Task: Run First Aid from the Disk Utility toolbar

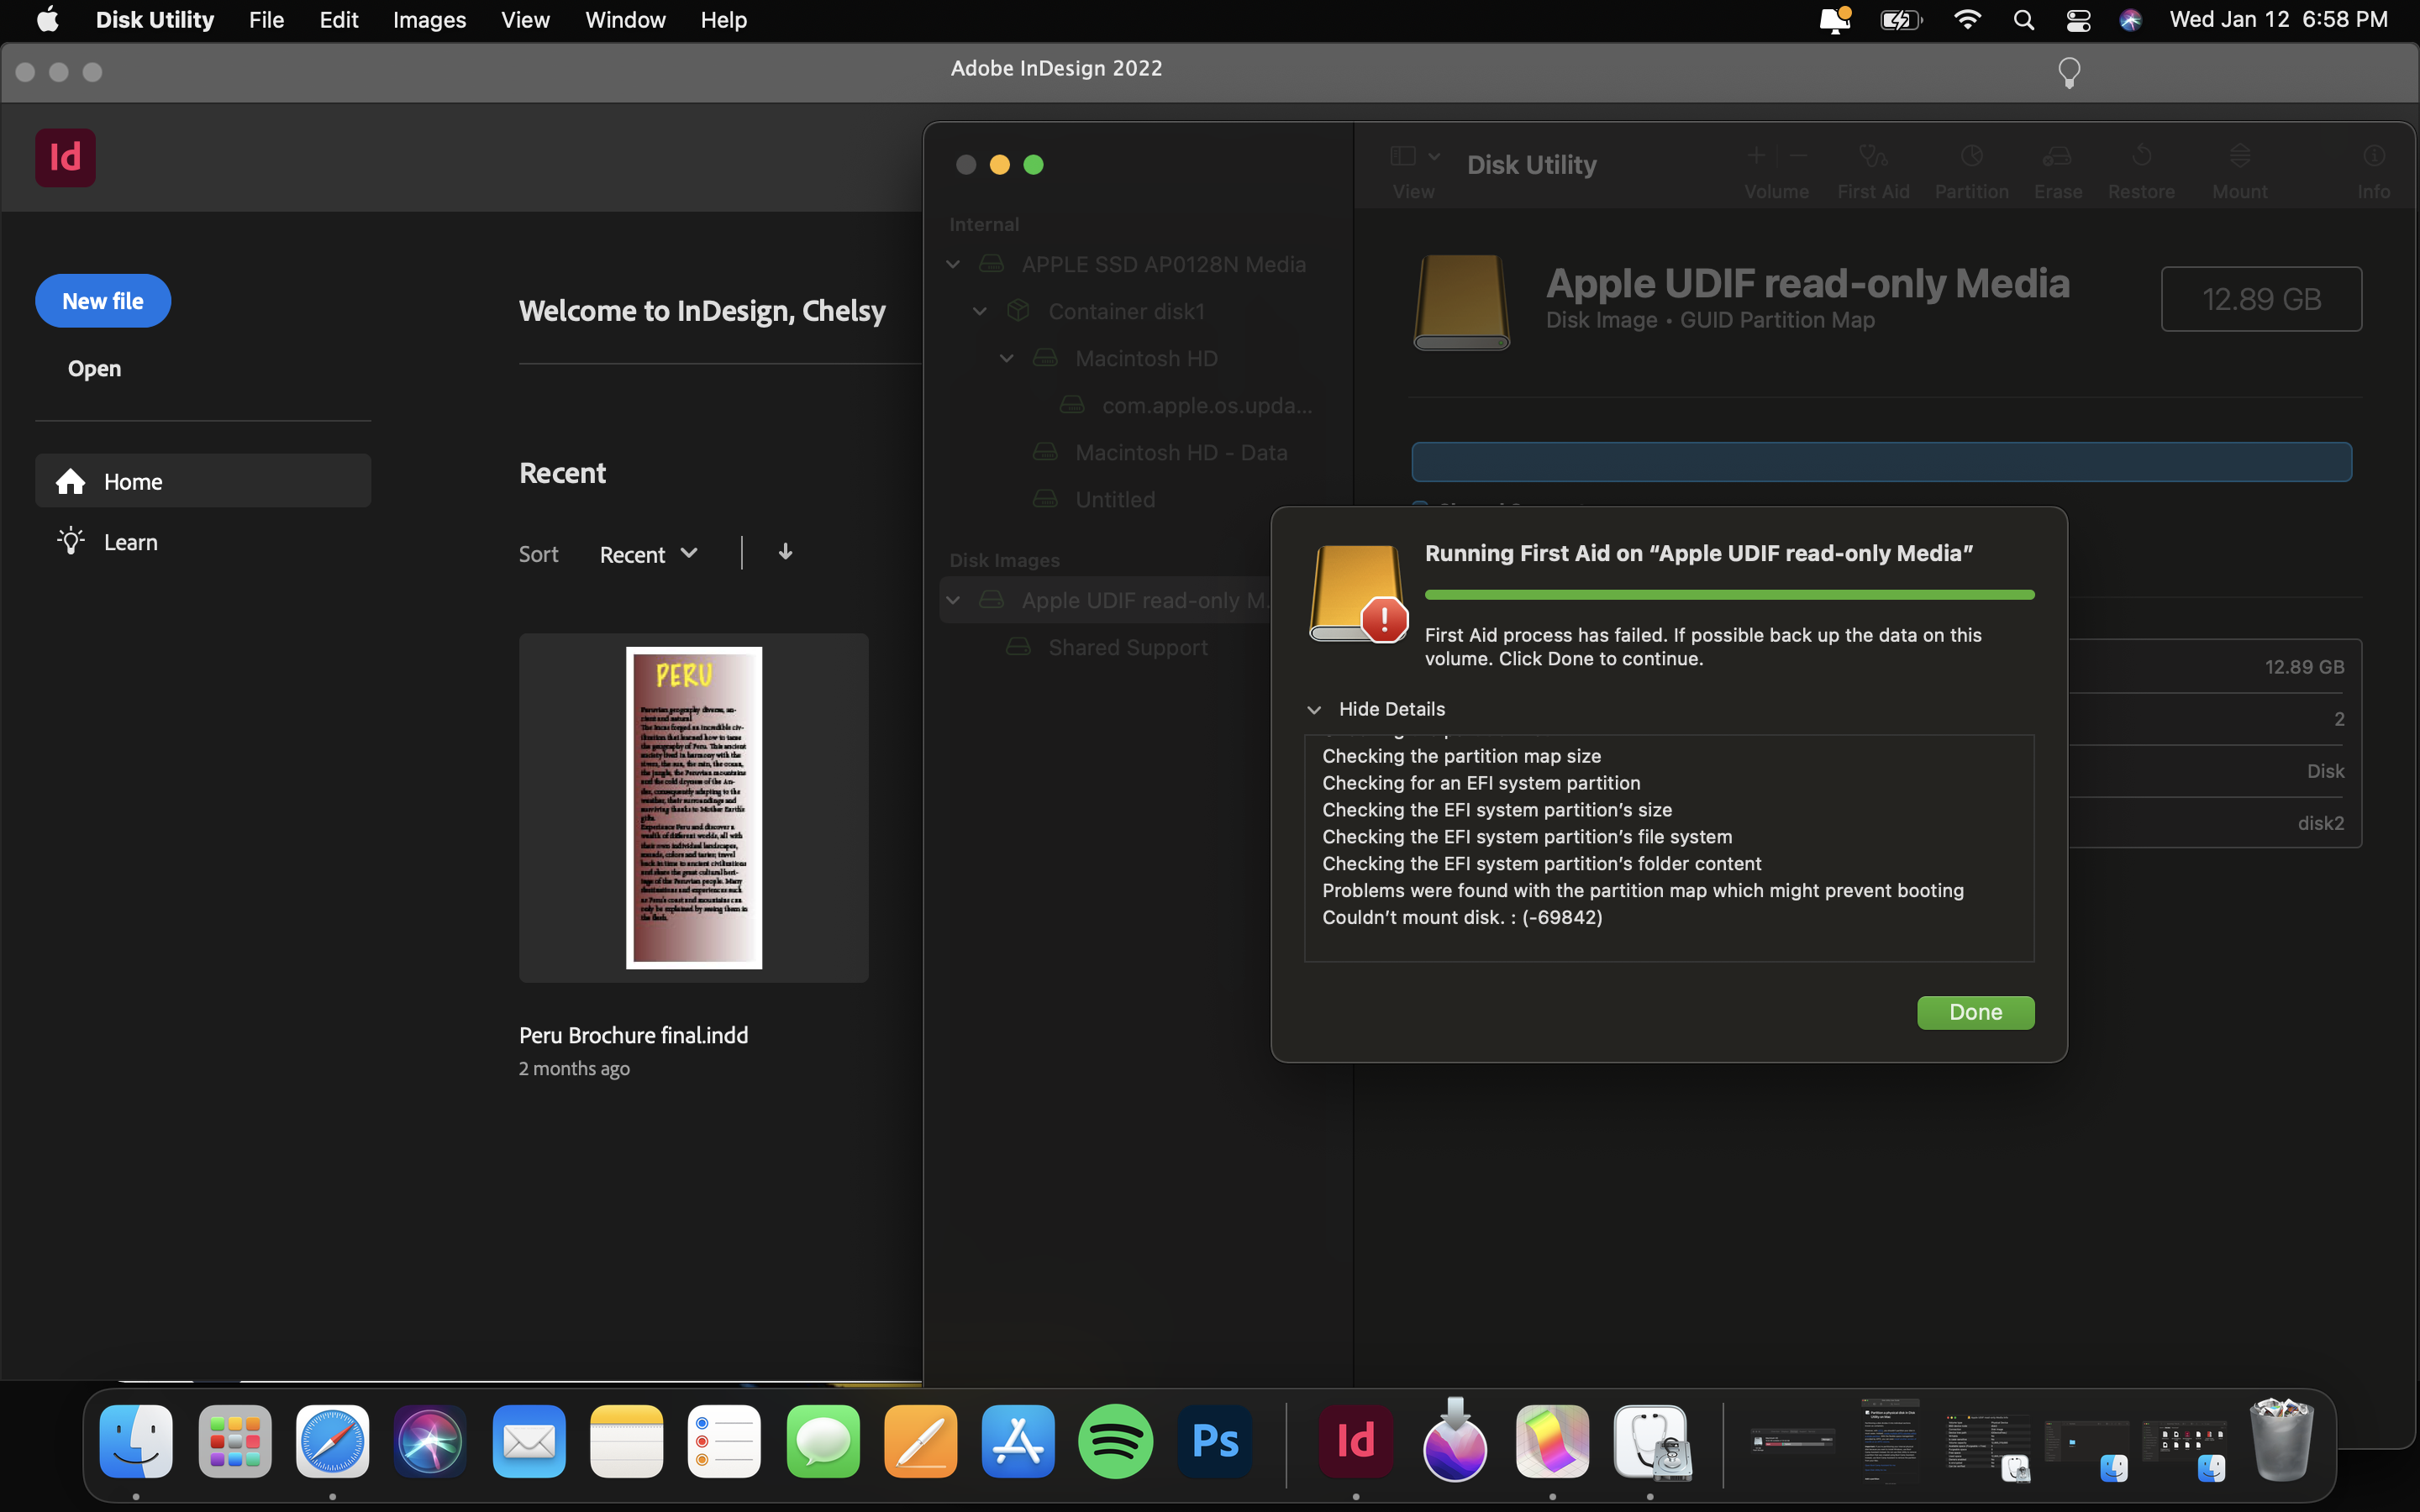Action: [x=1872, y=168]
